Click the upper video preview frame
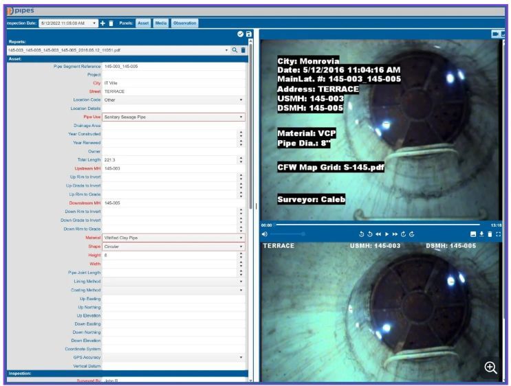 click(380, 130)
